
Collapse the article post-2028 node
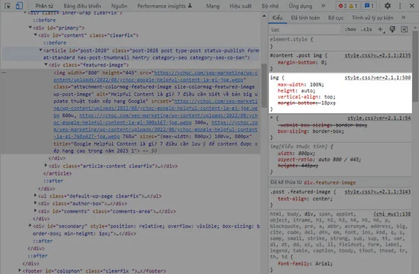tap(41, 50)
